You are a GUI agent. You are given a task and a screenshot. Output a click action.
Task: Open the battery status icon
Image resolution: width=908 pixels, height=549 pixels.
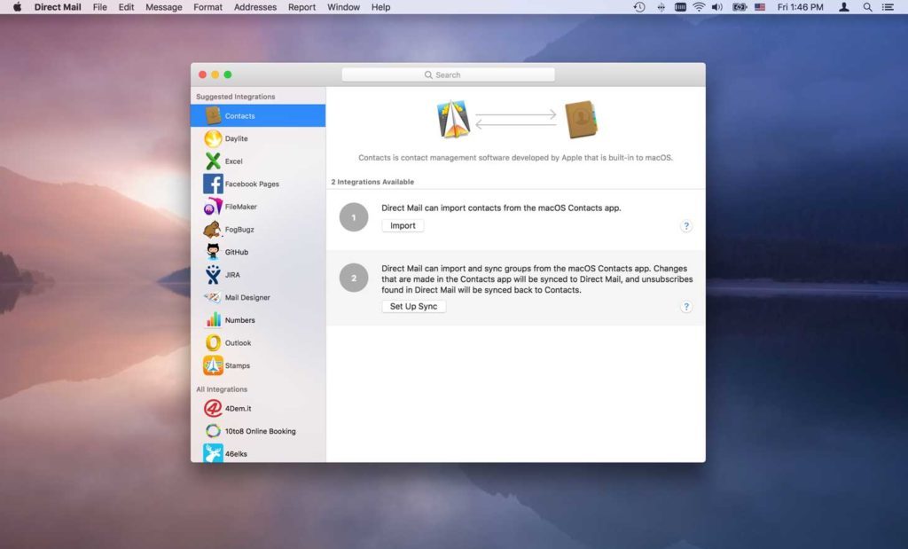[740, 7]
